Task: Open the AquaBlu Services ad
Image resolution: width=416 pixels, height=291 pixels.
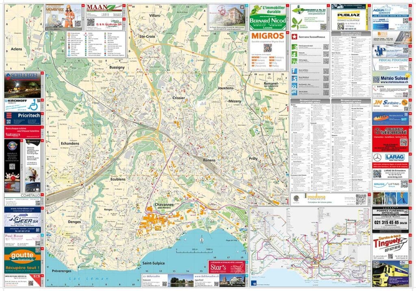Action: (x=390, y=11)
